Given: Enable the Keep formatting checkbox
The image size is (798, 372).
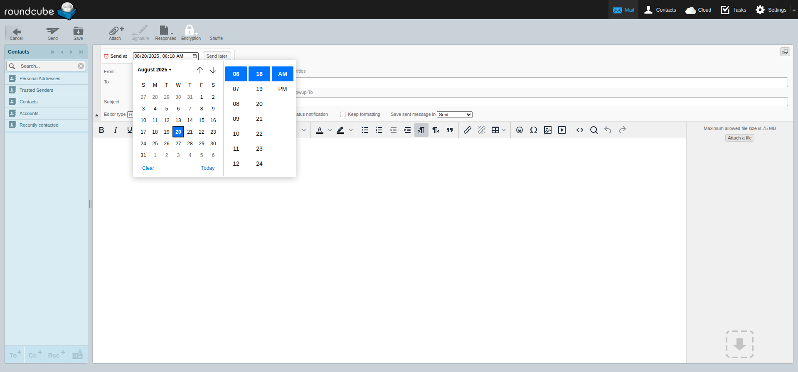Looking at the screenshot, I should (343, 115).
